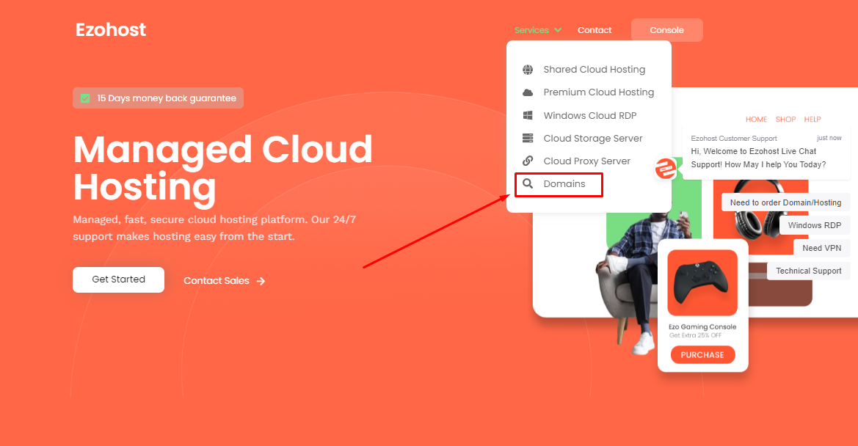Click the arrow icon after Contact Sales

tap(261, 281)
